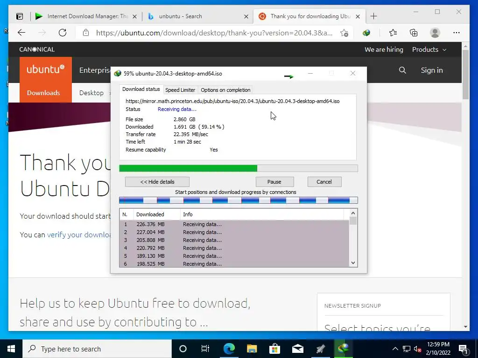Viewport: 478px width, 358px height.
Task: Close the unbuntu - Search tab
Action: pyautogui.click(x=246, y=16)
